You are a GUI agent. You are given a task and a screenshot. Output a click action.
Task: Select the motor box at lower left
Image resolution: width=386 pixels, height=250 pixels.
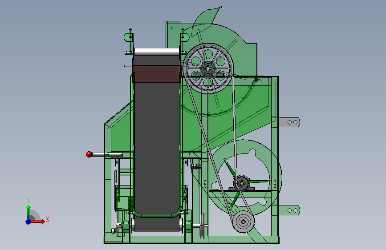click(124, 199)
